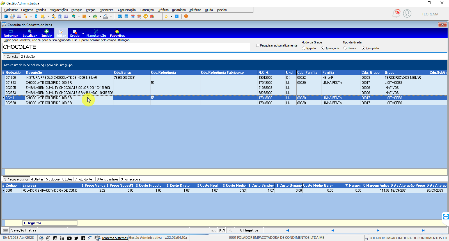
Task: Click the shopping cart icon in toolbar
Action: click(x=74, y=16)
